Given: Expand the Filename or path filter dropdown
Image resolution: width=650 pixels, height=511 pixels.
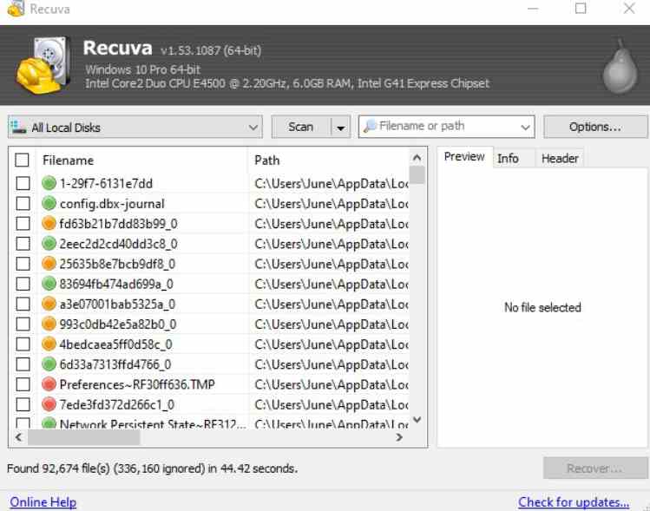Looking at the screenshot, I should click(x=525, y=127).
